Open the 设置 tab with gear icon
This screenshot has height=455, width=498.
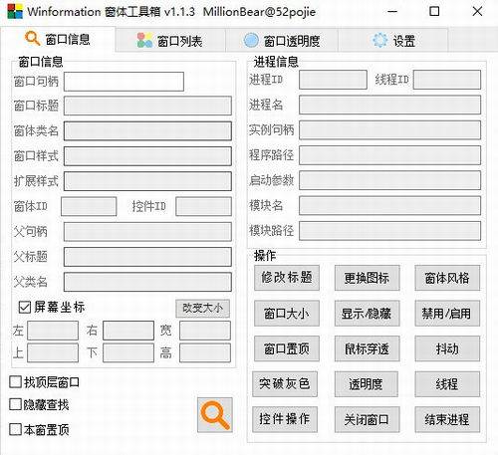[393, 41]
